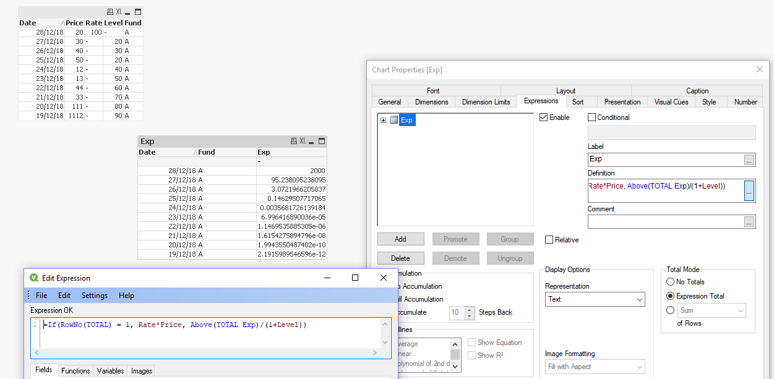Uncheck the Enable checkbox
The width and height of the screenshot is (774, 379).
pyautogui.click(x=544, y=117)
